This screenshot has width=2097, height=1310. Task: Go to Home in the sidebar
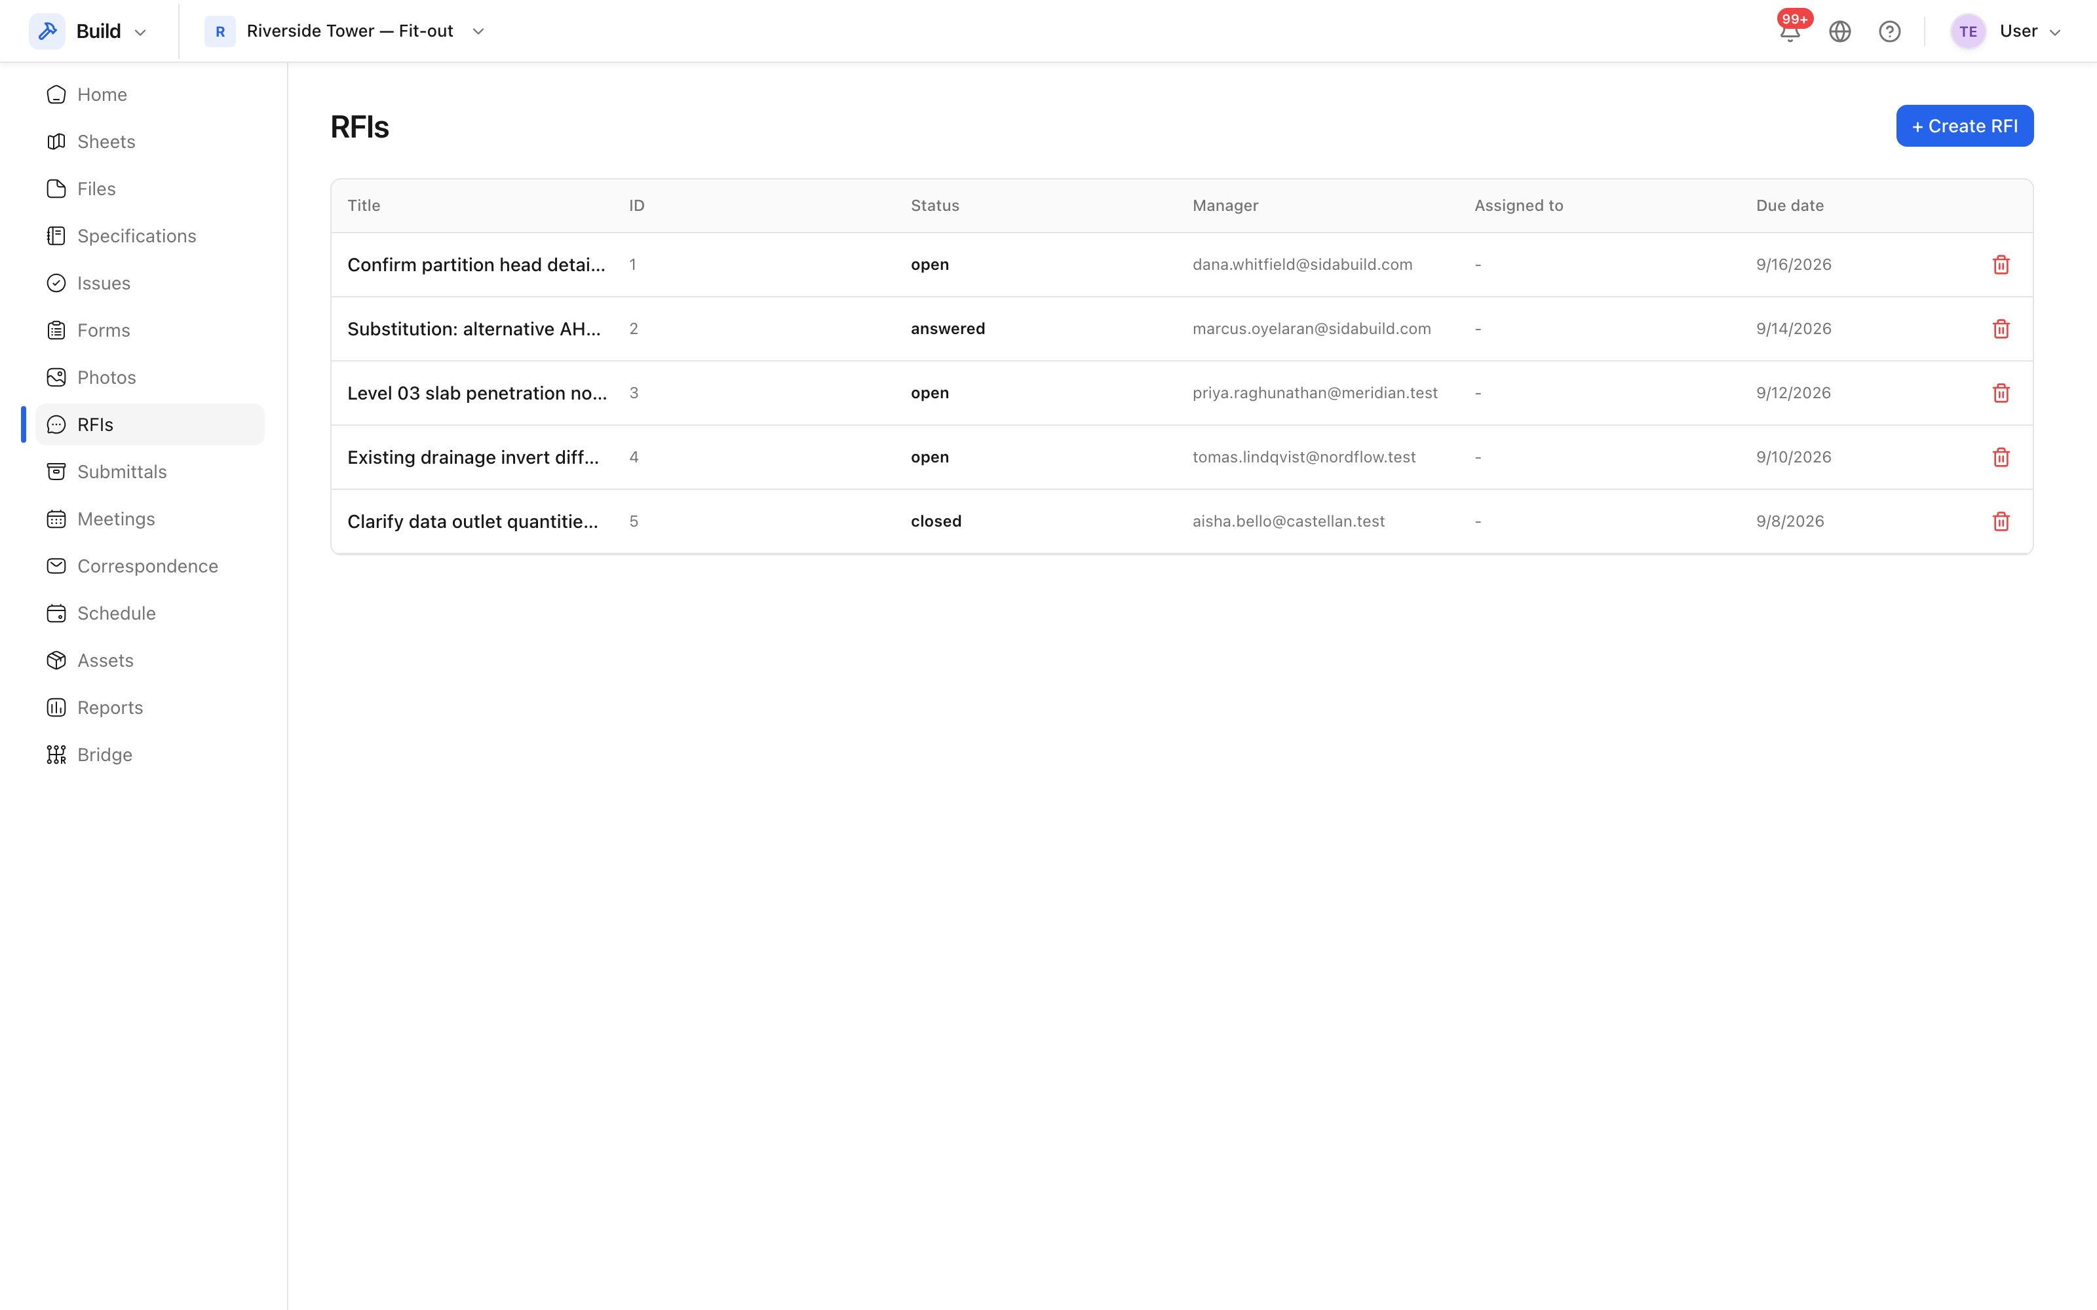tap(149, 94)
